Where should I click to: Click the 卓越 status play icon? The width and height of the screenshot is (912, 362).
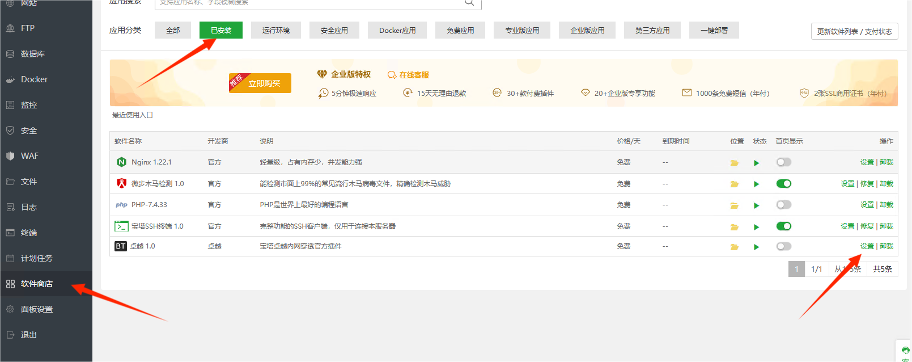pyautogui.click(x=756, y=247)
